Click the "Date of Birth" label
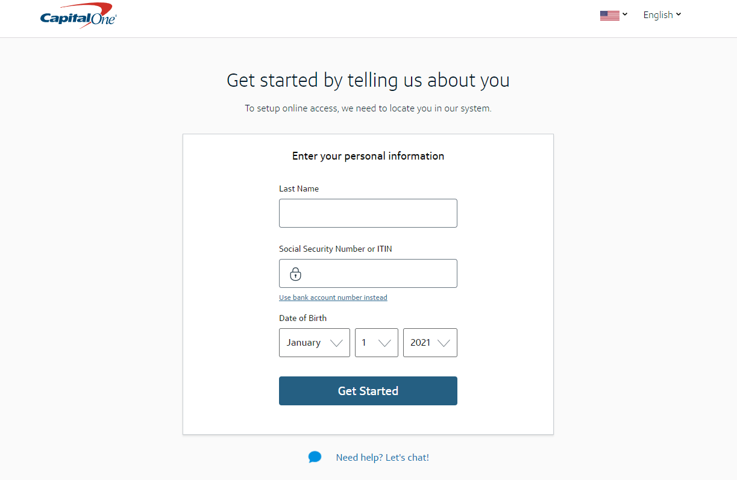 (303, 318)
